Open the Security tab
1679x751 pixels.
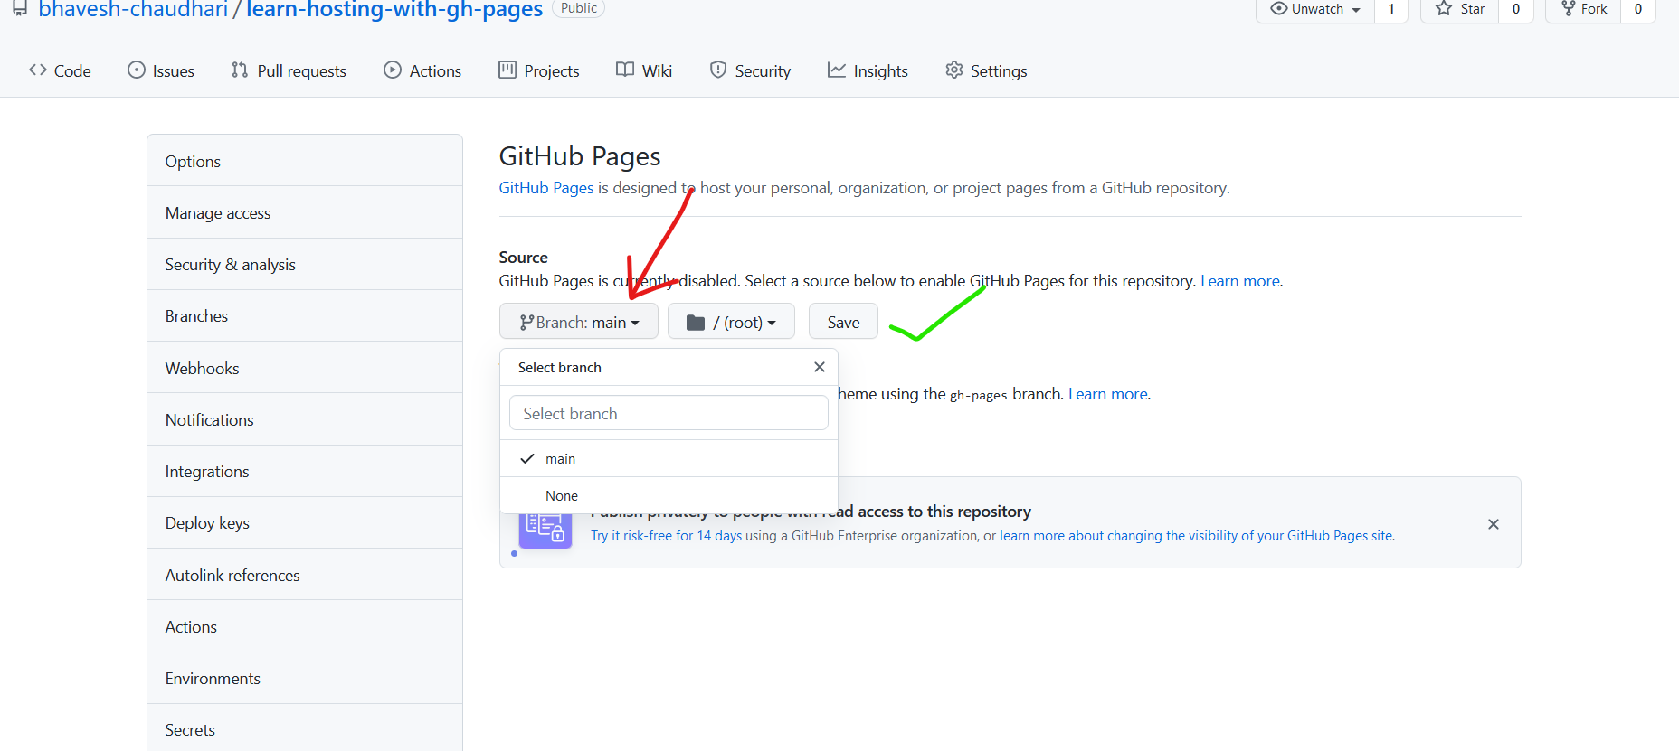click(x=750, y=70)
